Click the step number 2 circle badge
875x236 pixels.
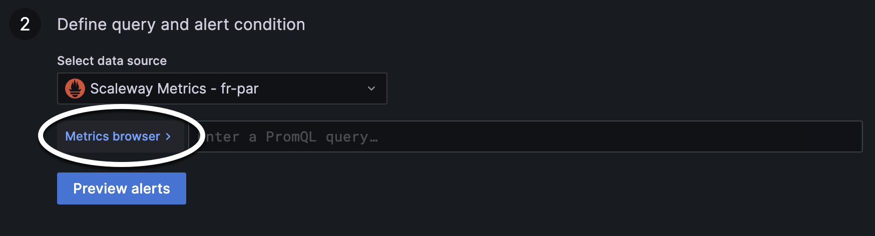[x=25, y=24]
